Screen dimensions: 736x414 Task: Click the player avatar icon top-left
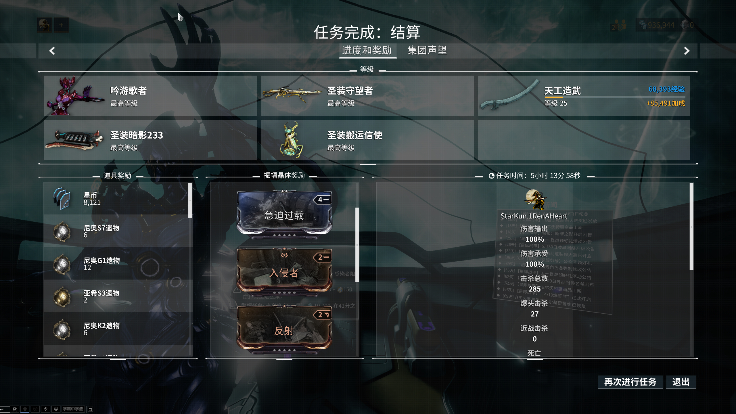[44, 25]
